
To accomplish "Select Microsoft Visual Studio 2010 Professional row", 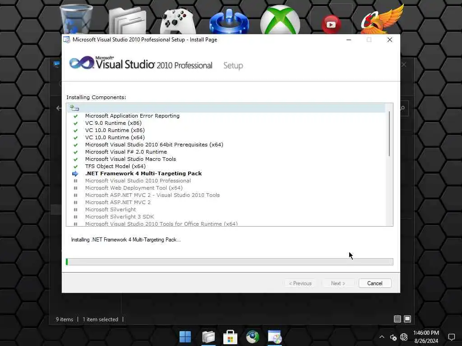I will click(x=138, y=181).
